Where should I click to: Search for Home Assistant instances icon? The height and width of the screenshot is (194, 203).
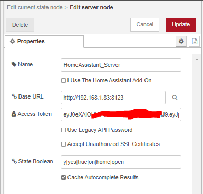tap(175, 98)
